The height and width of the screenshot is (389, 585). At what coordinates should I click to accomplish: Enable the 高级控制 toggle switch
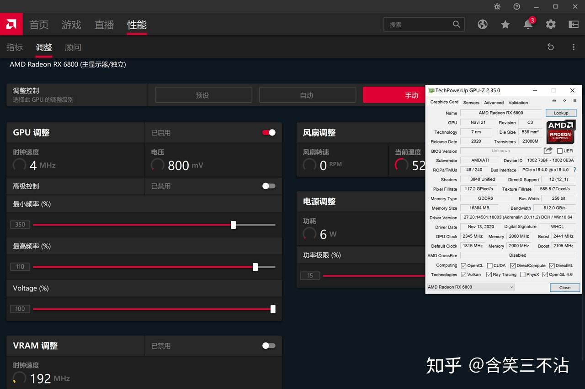[x=269, y=186]
